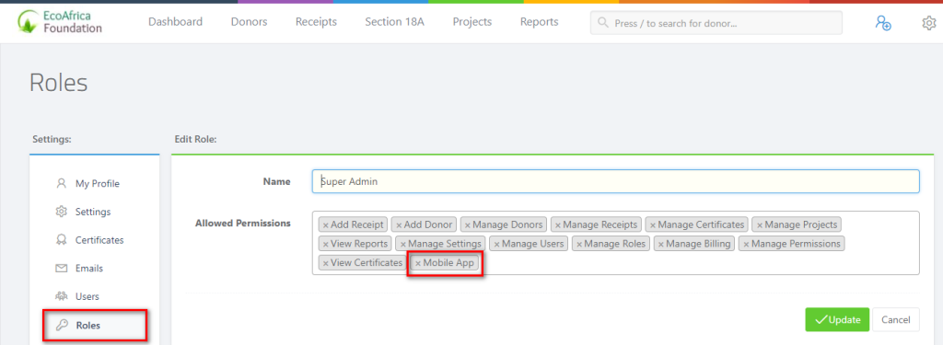Go to Section 18A menu
Viewport: 943px width, 345px height.
pyautogui.click(x=394, y=22)
